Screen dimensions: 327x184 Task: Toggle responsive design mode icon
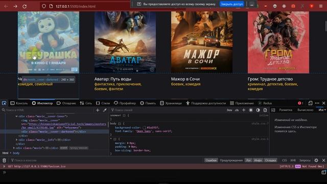(x=310, y=103)
